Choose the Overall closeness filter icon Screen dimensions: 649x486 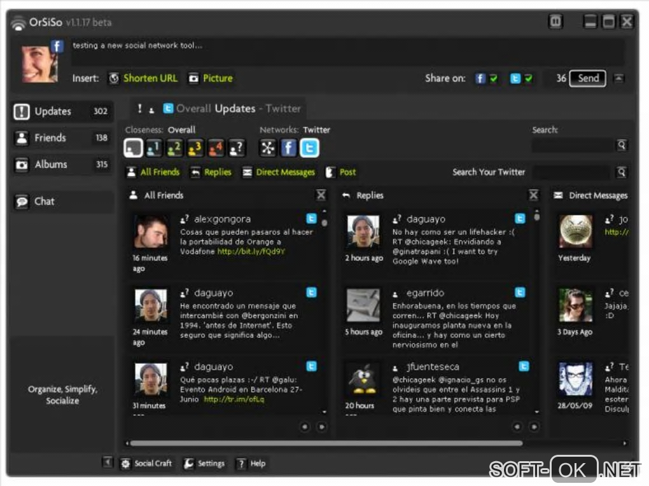pyautogui.click(x=133, y=148)
